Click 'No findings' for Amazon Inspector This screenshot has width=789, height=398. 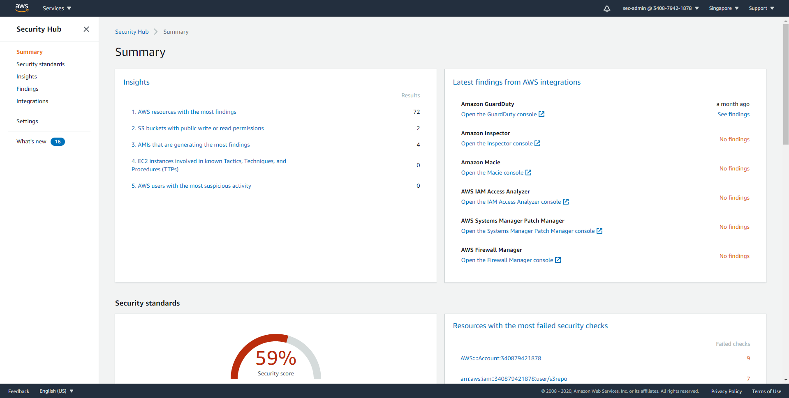[x=734, y=139]
